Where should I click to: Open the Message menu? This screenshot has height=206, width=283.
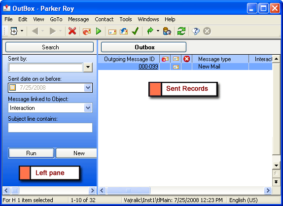tap(78, 19)
